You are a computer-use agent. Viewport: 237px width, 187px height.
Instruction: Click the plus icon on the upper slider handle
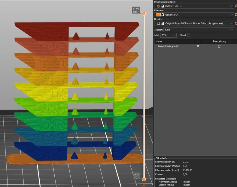point(144,14)
